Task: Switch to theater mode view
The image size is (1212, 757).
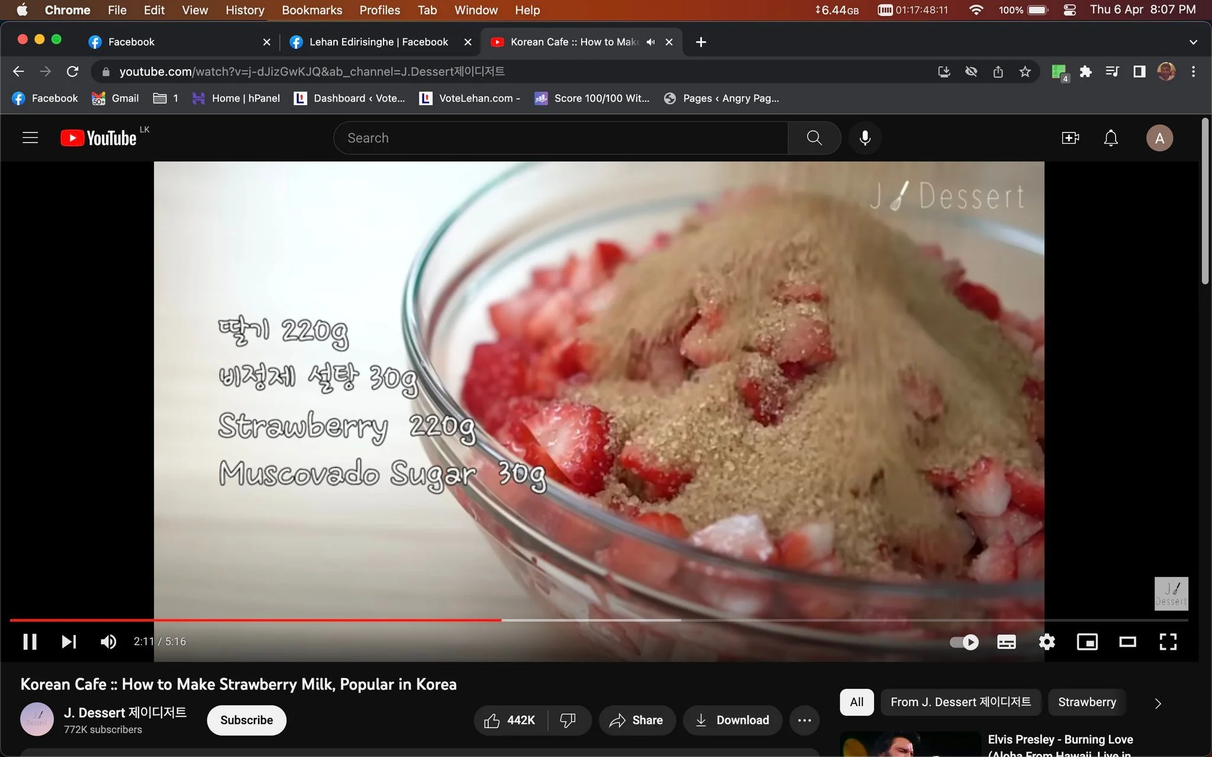Action: pyautogui.click(x=1127, y=642)
